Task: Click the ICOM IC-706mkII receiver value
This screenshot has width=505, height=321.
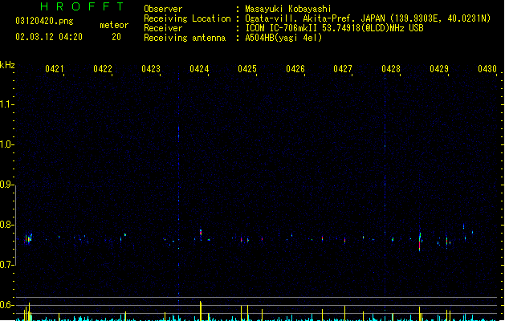Action: tap(334, 28)
